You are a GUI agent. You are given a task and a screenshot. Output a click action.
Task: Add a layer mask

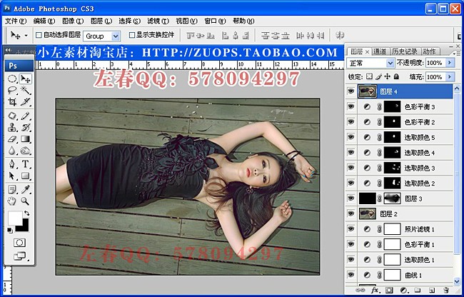389,290
